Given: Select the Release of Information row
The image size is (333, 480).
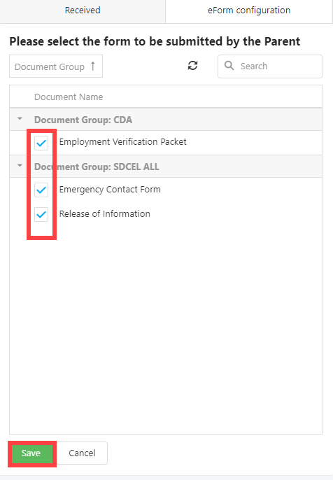Looking at the screenshot, I should 166,213.
